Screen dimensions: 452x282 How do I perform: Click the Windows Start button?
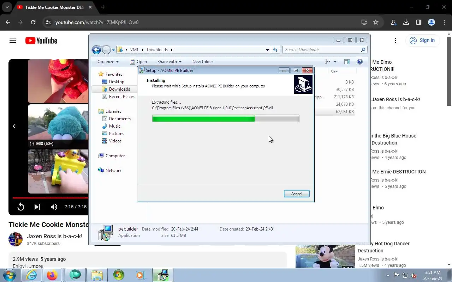click(x=10, y=275)
